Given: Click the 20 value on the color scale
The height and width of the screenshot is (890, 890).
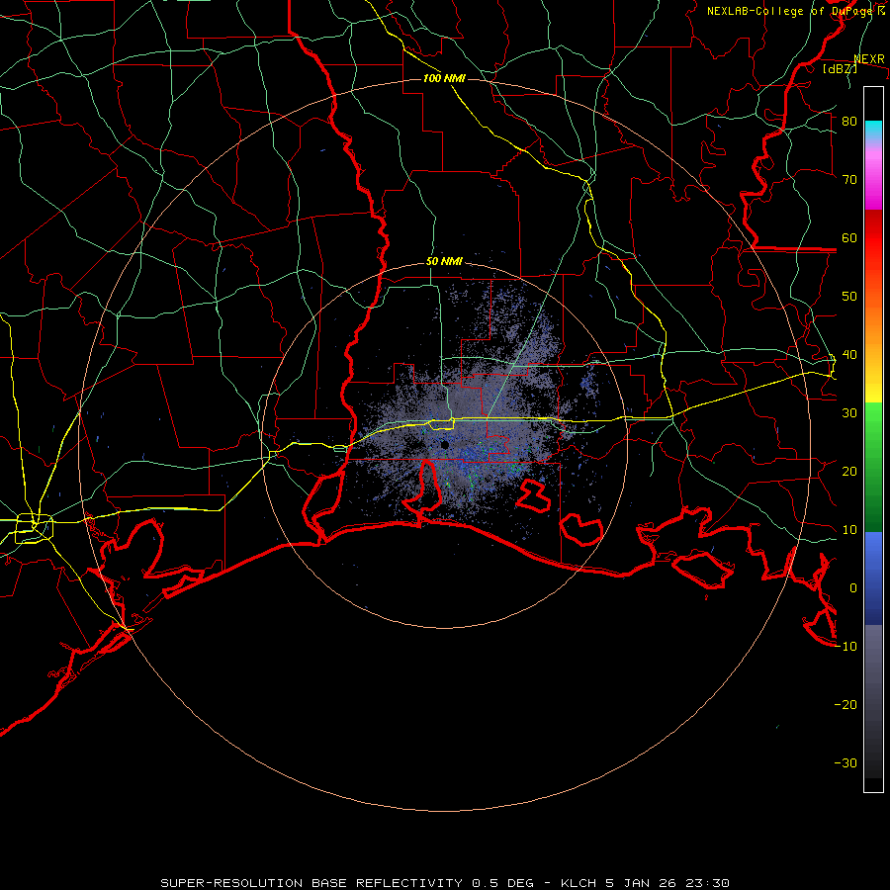Looking at the screenshot, I should click(849, 472).
